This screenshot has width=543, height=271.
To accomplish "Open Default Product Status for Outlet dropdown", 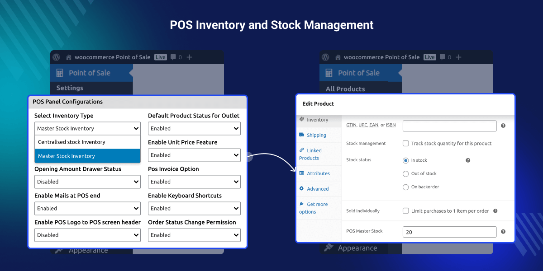I will [x=194, y=128].
